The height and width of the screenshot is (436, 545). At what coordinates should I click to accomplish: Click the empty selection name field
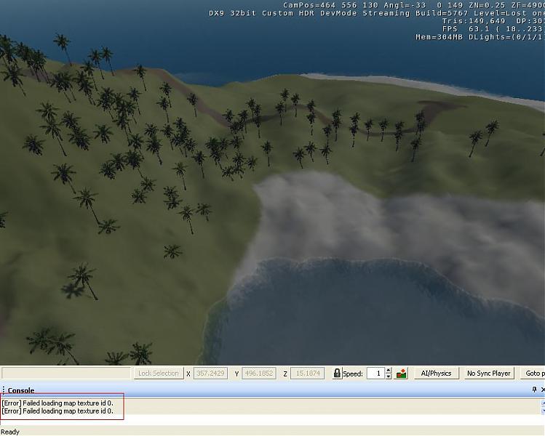[65, 374]
